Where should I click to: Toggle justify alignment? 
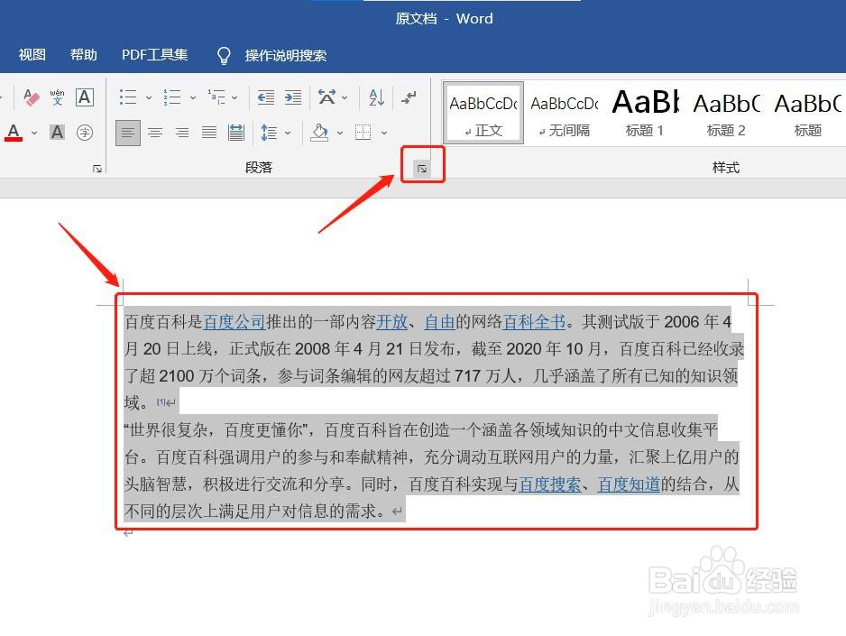[x=209, y=133]
